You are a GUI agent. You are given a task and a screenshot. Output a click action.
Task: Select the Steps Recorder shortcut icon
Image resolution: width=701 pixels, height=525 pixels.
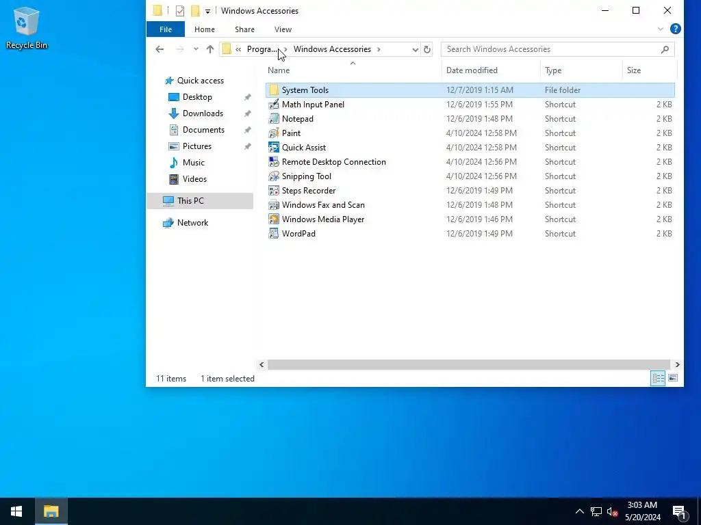click(274, 191)
